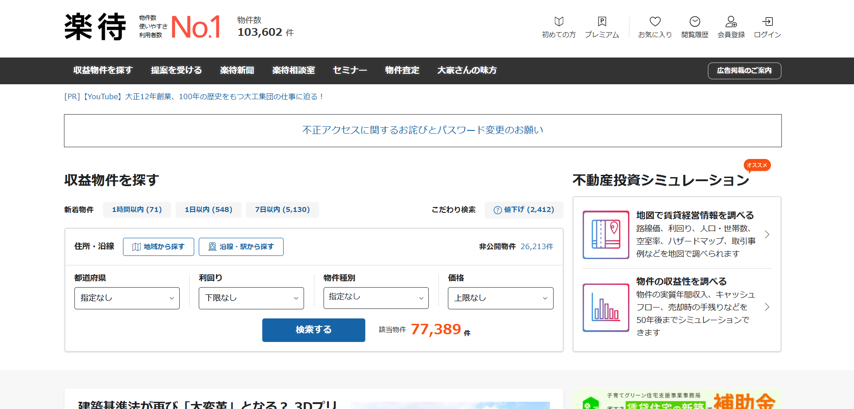Open the 初めての方 beginner guide icon

[x=559, y=21]
